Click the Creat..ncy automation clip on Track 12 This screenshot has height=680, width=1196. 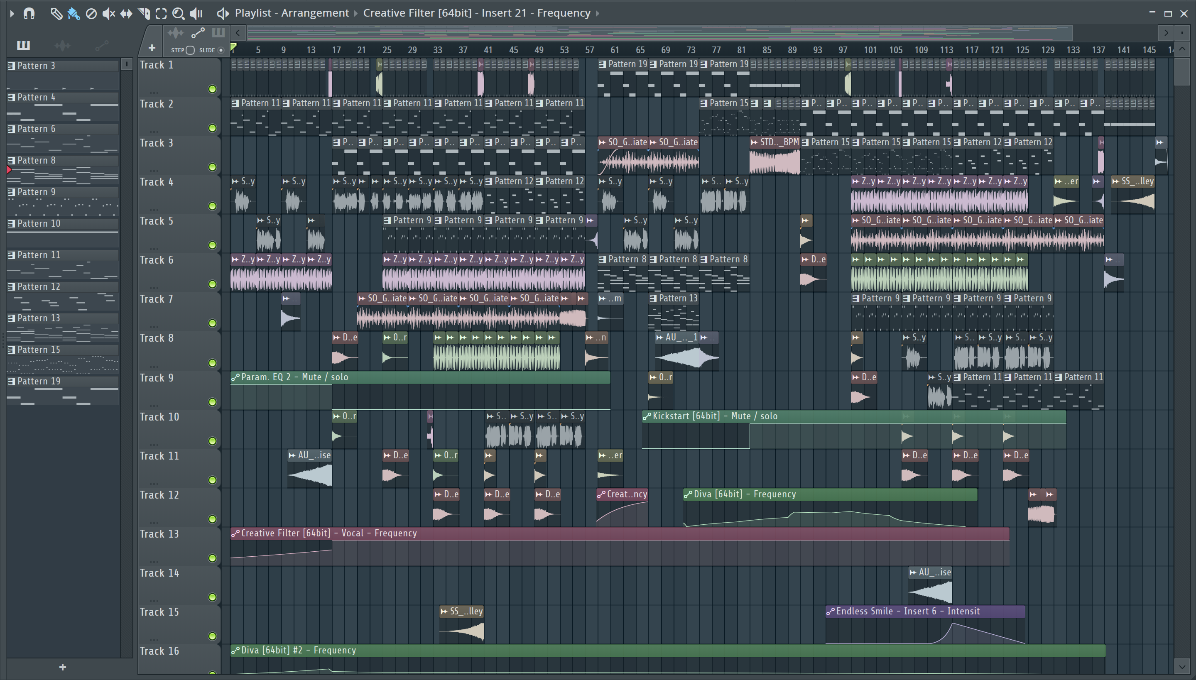[x=622, y=507]
